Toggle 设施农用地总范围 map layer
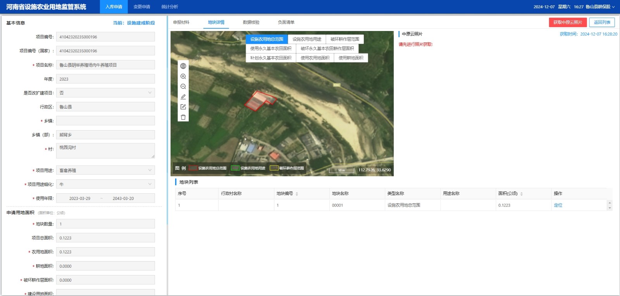Screen dimensions: 620x296 click(267, 39)
